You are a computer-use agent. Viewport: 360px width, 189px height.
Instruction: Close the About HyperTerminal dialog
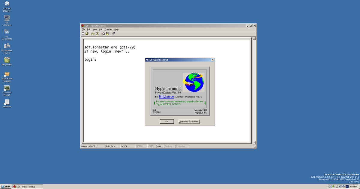coord(213,60)
